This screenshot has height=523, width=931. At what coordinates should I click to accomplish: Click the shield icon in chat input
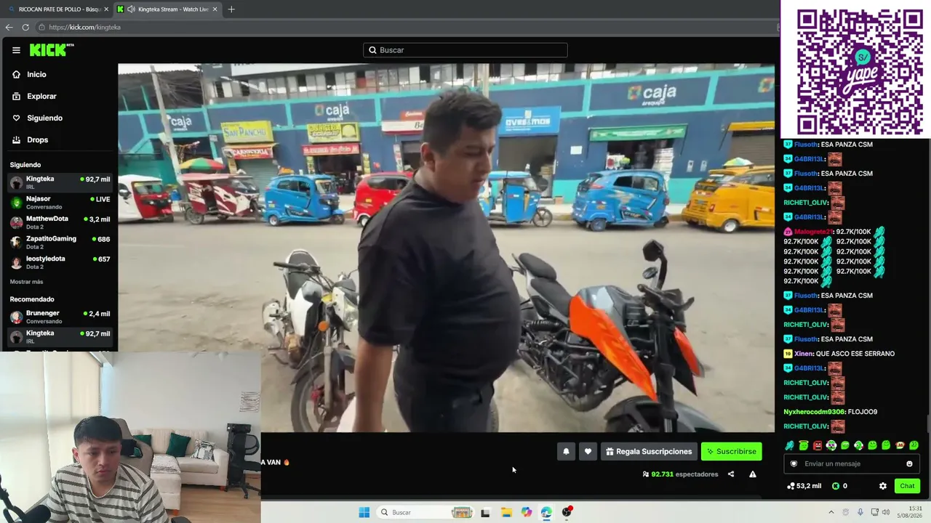(794, 464)
